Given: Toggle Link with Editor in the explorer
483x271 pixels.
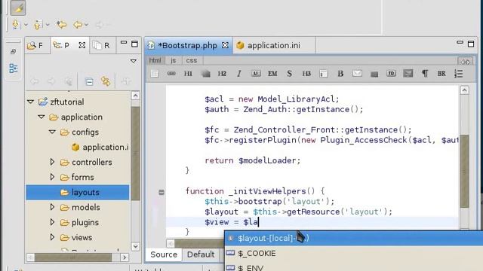Looking at the screenshot, I should coord(106,81).
